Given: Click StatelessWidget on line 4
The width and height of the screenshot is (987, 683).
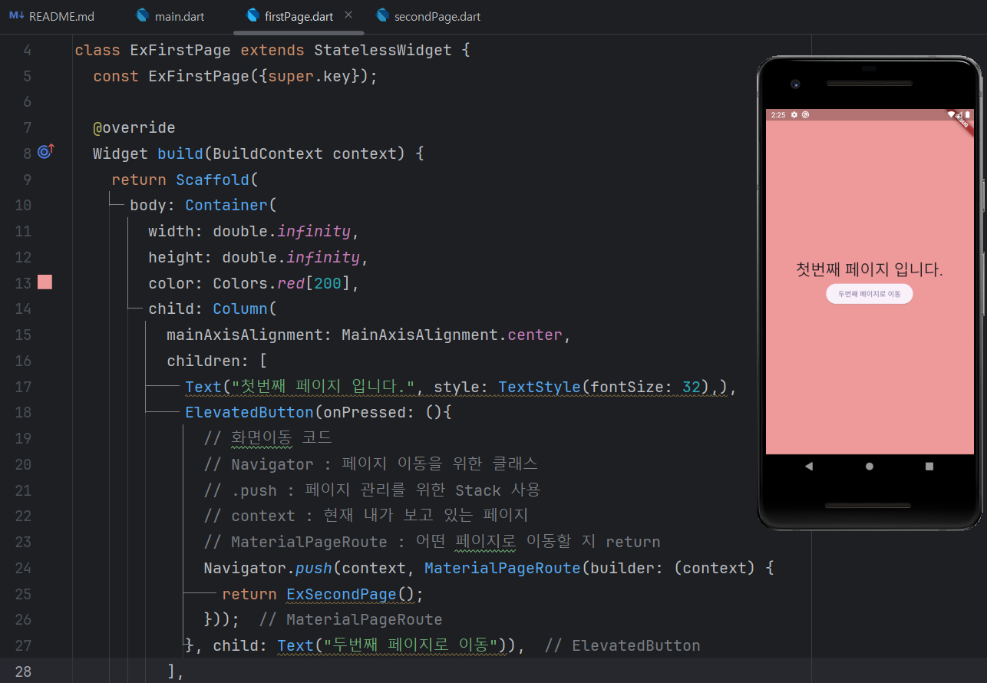Looking at the screenshot, I should pyautogui.click(x=383, y=51).
